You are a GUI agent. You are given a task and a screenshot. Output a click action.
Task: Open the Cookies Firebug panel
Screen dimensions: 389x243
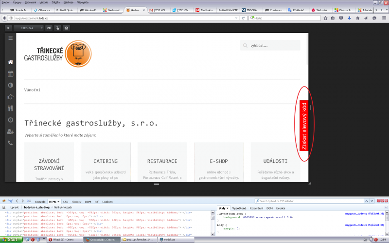107,202
